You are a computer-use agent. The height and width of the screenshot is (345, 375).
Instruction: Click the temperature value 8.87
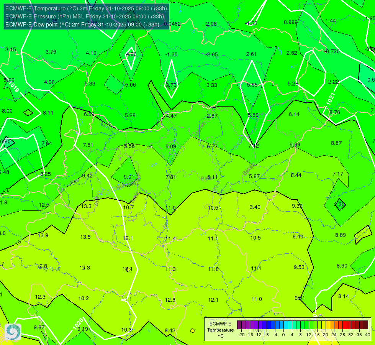pos(336,143)
